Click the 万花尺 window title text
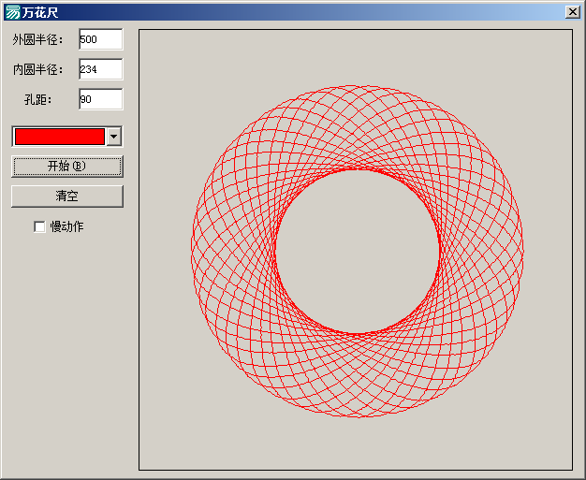The height and width of the screenshot is (480, 586). pyautogui.click(x=40, y=13)
